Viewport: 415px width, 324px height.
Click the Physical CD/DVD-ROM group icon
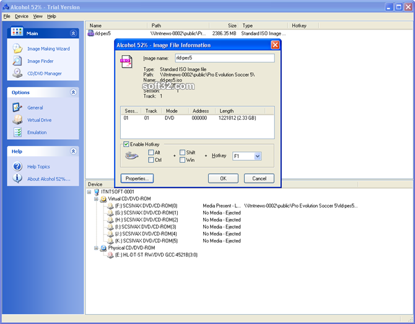[103, 248]
